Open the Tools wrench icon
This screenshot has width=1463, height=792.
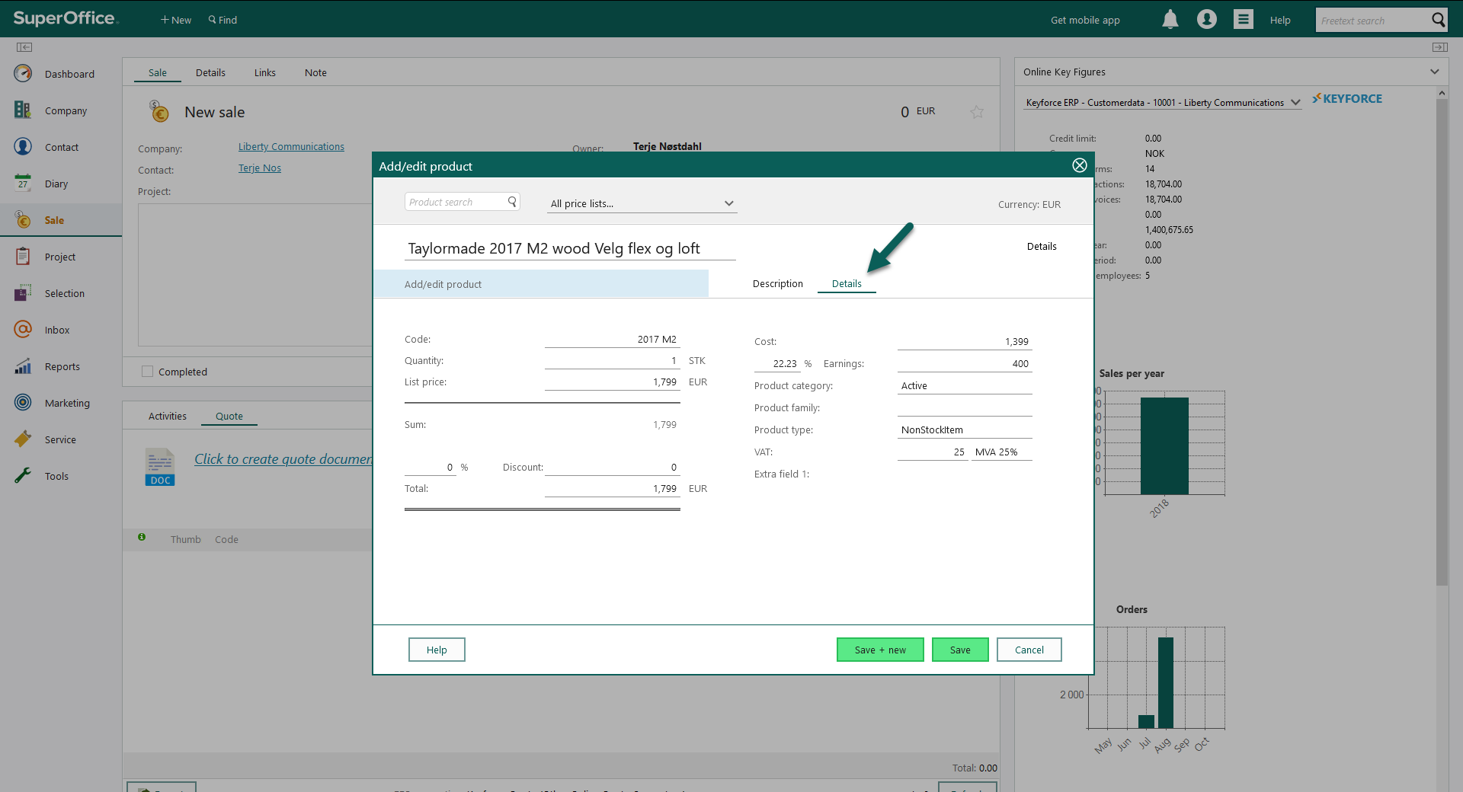pyautogui.click(x=23, y=475)
